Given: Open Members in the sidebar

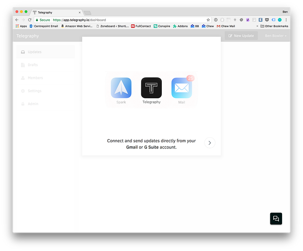Looking at the screenshot, I should 46,78.
